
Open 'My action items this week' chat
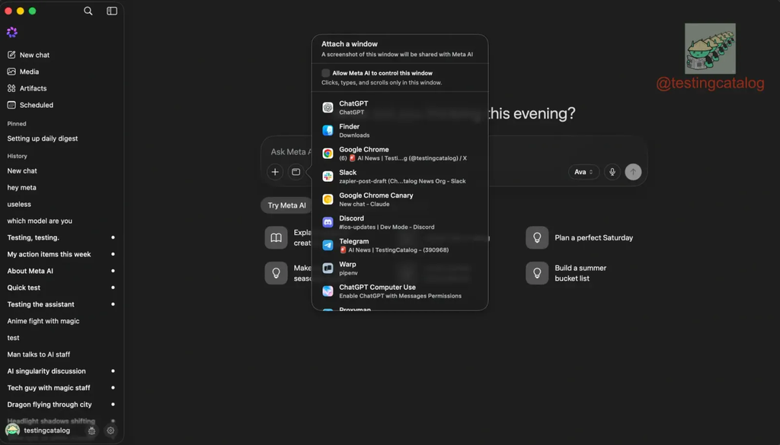tap(49, 254)
